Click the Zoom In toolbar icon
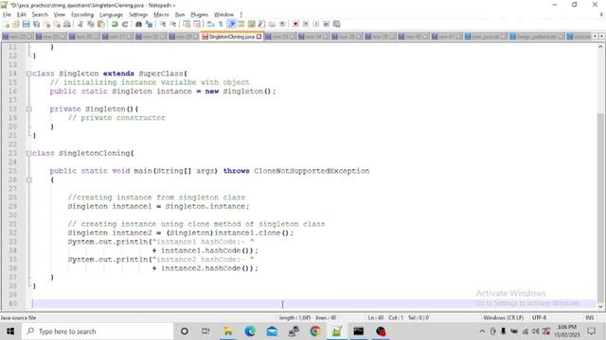Image resolution: width=606 pixels, height=340 pixels. point(163,24)
